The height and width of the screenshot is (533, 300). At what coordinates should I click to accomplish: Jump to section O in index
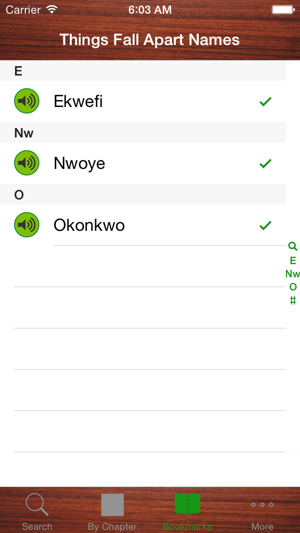click(293, 287)
